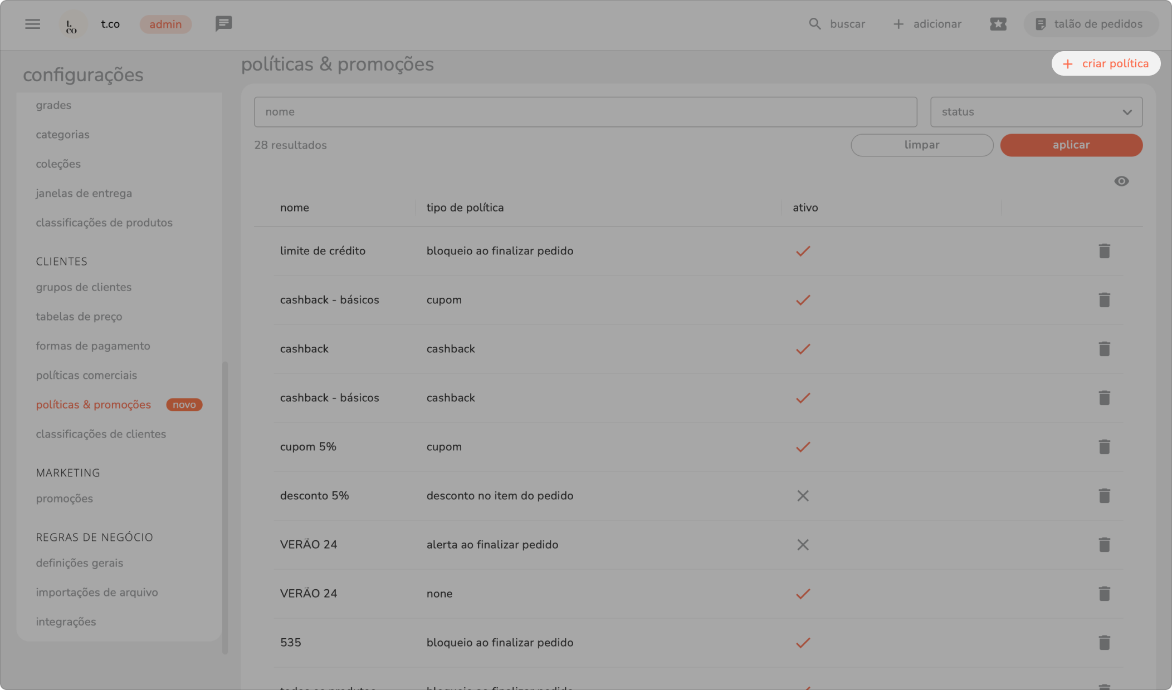The image size is (1172, 690).
Task: Click the criar política button
Action: (x=1106, y=63)
